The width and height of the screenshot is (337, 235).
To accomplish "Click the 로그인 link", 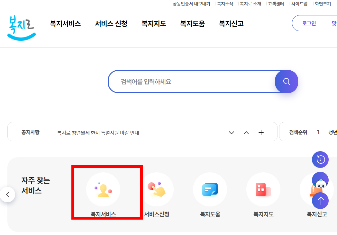I will point(309,23).
